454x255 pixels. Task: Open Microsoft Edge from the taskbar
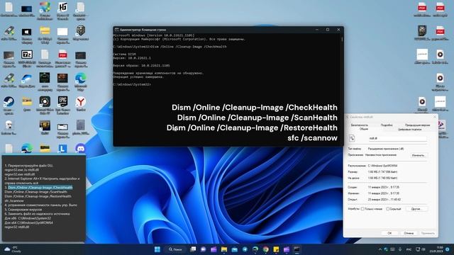point(255,249)
